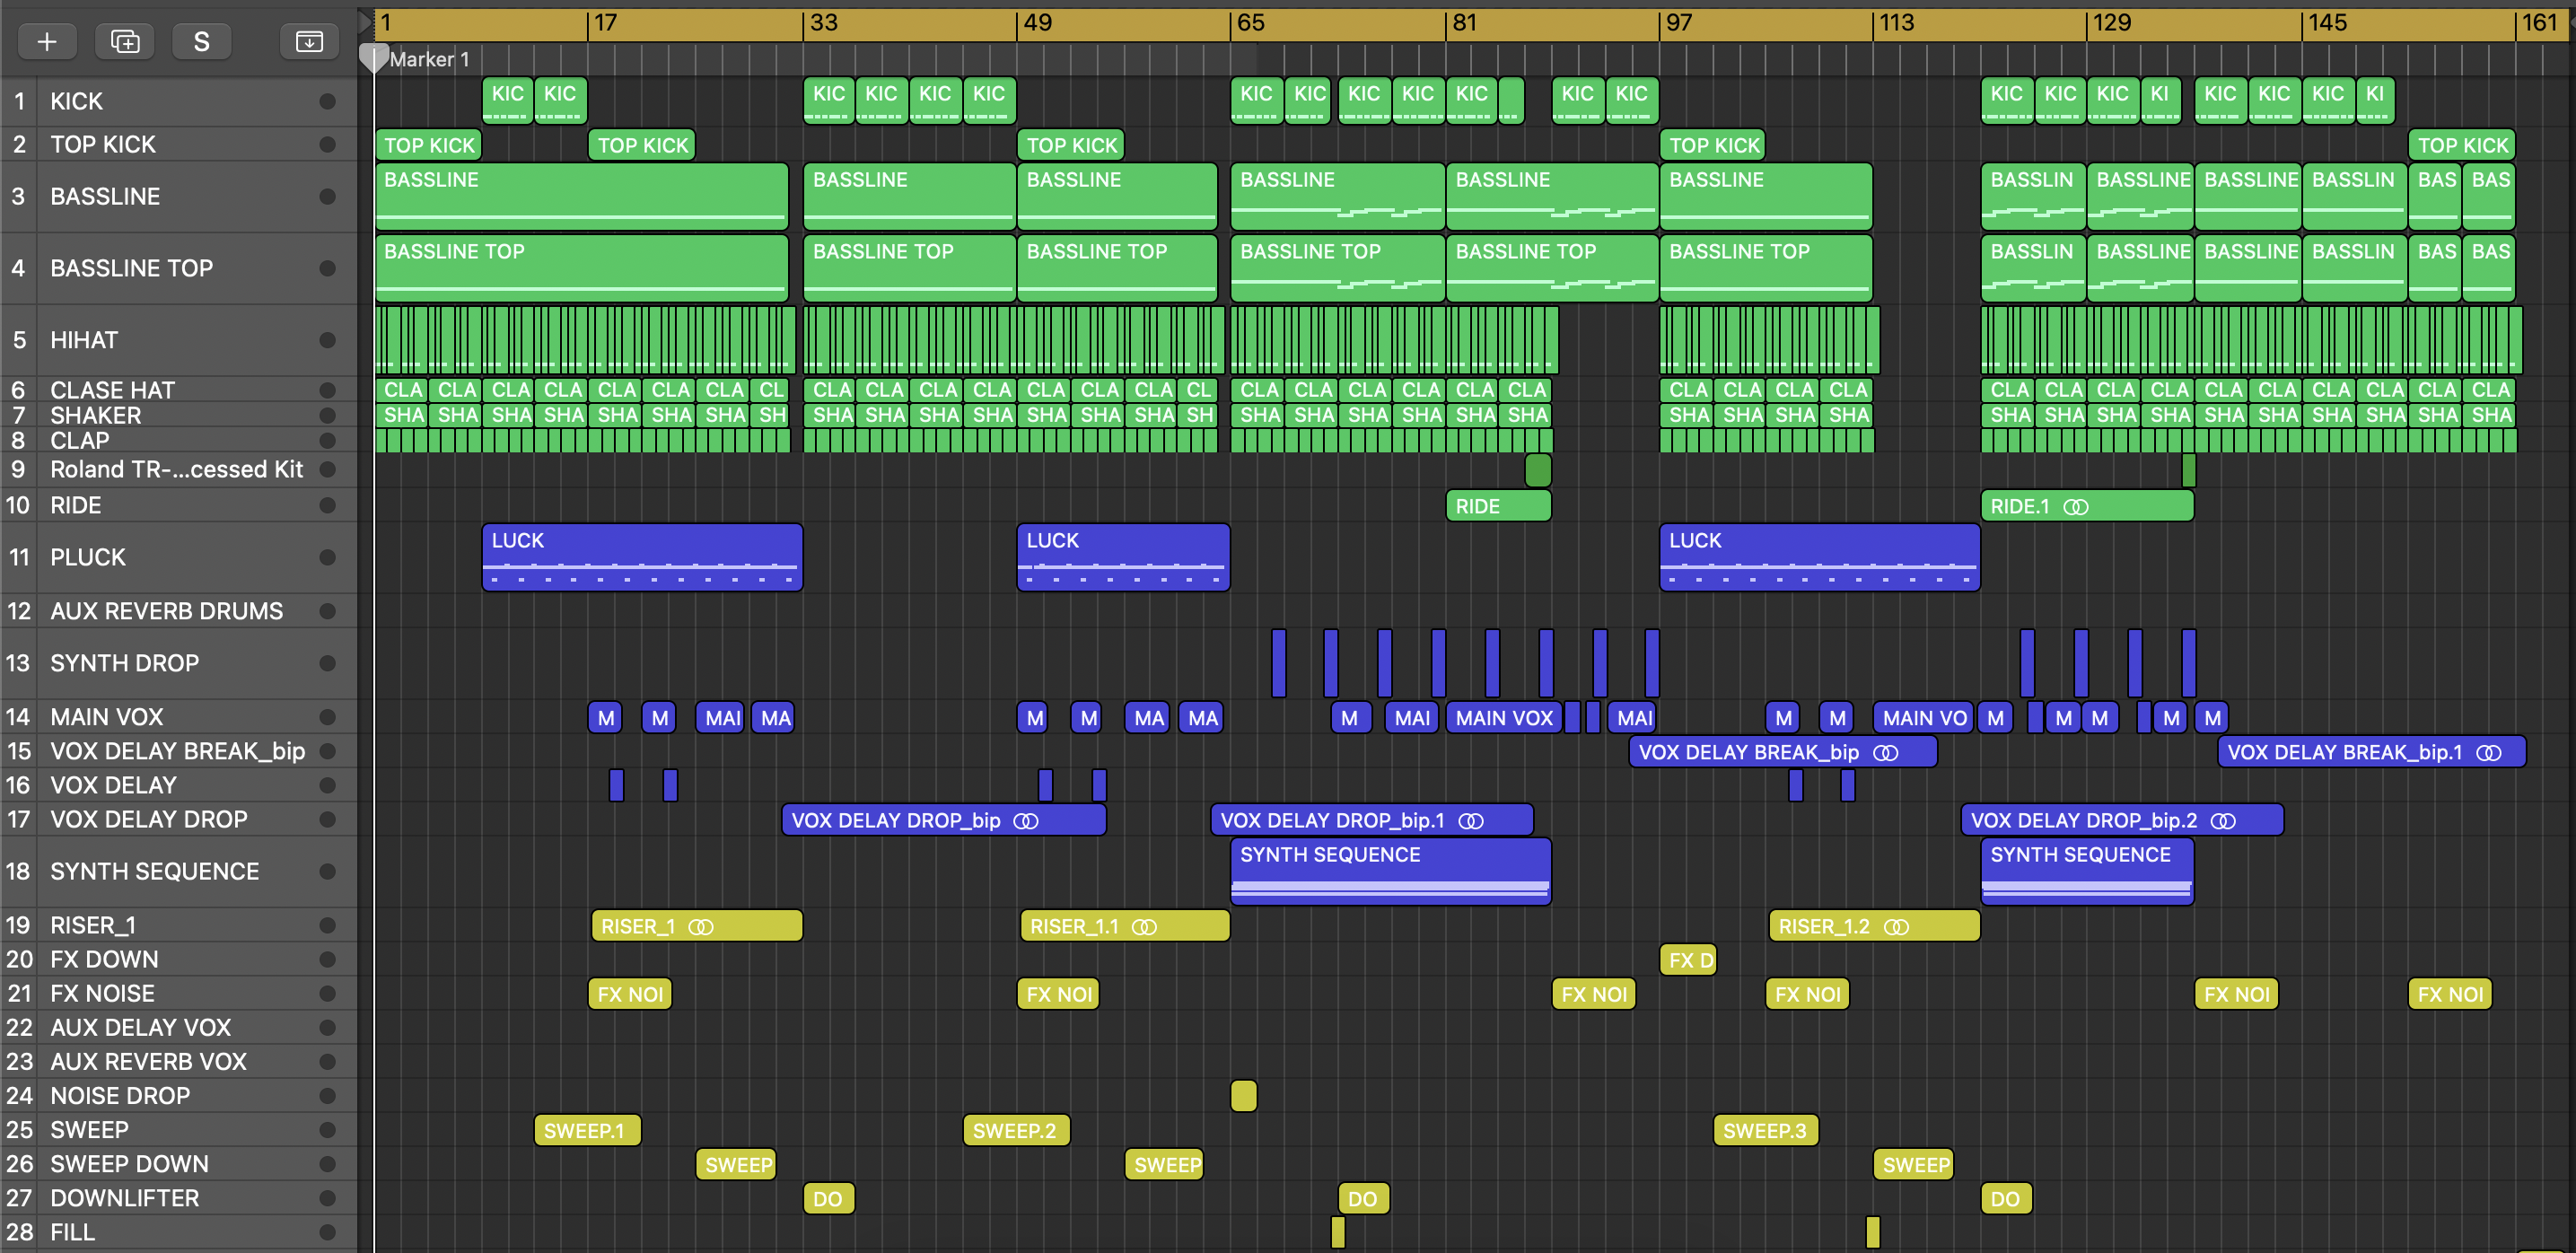Toggle the SWEEP track dot
This screenshot has height=1253, width=2576.
[327, 1130]
